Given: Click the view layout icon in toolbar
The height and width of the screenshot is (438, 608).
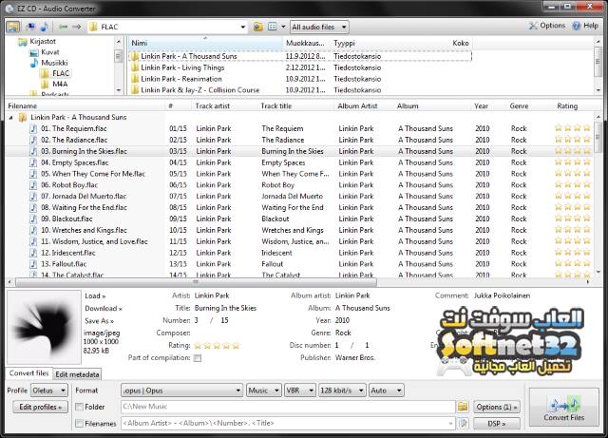Looking at the screenshot, I should pyautogui.click(x=273, y=27).
